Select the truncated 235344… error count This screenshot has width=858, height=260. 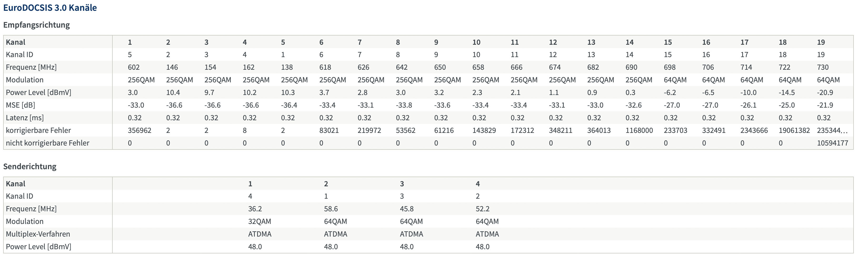832,131
